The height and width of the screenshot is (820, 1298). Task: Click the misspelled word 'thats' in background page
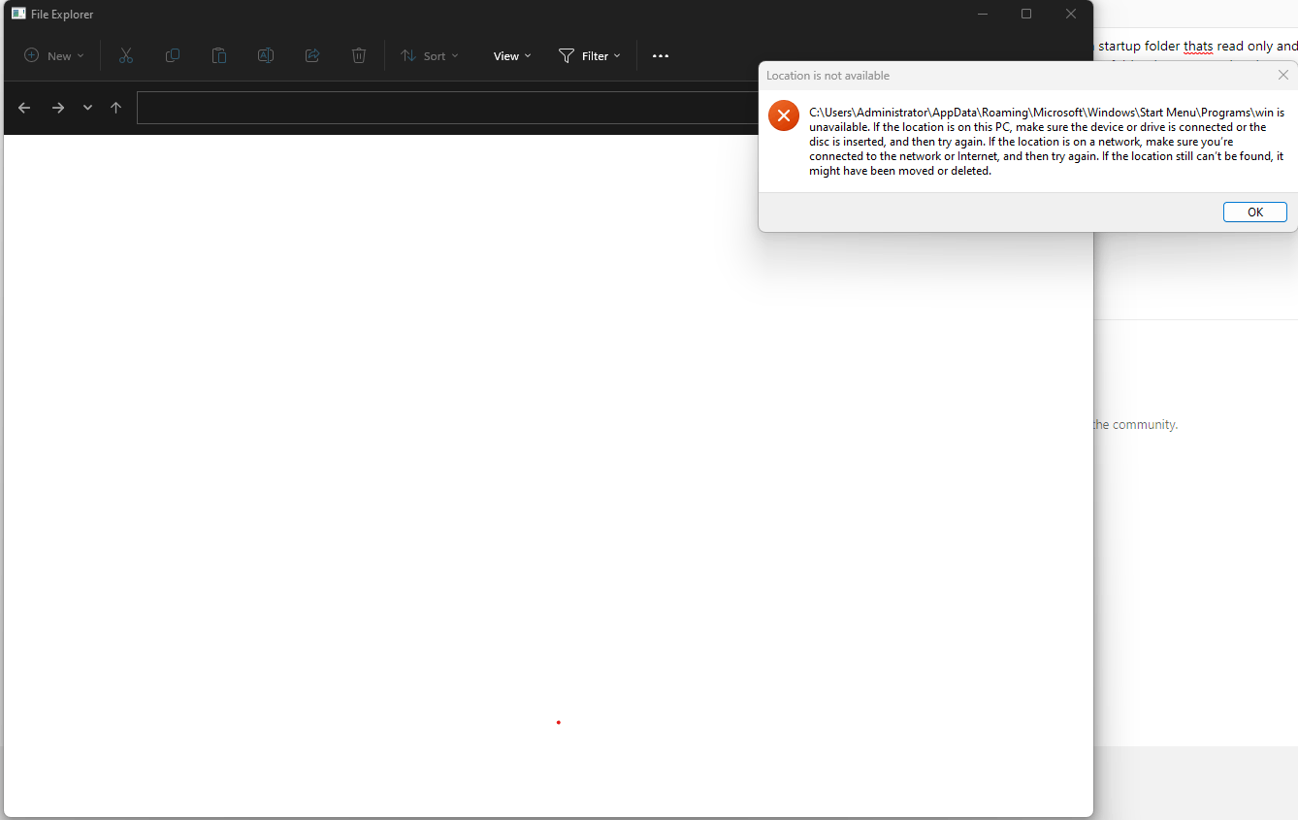[1198, 47]
